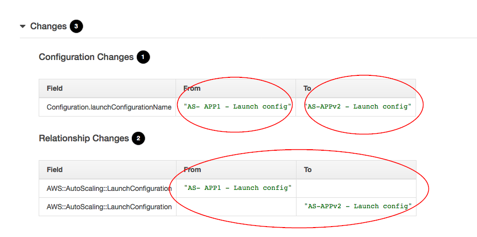Click the Changes count badge showing 3
Image resolution: width=477 pixels, height=237 pixels.
[x=76, y=26]
